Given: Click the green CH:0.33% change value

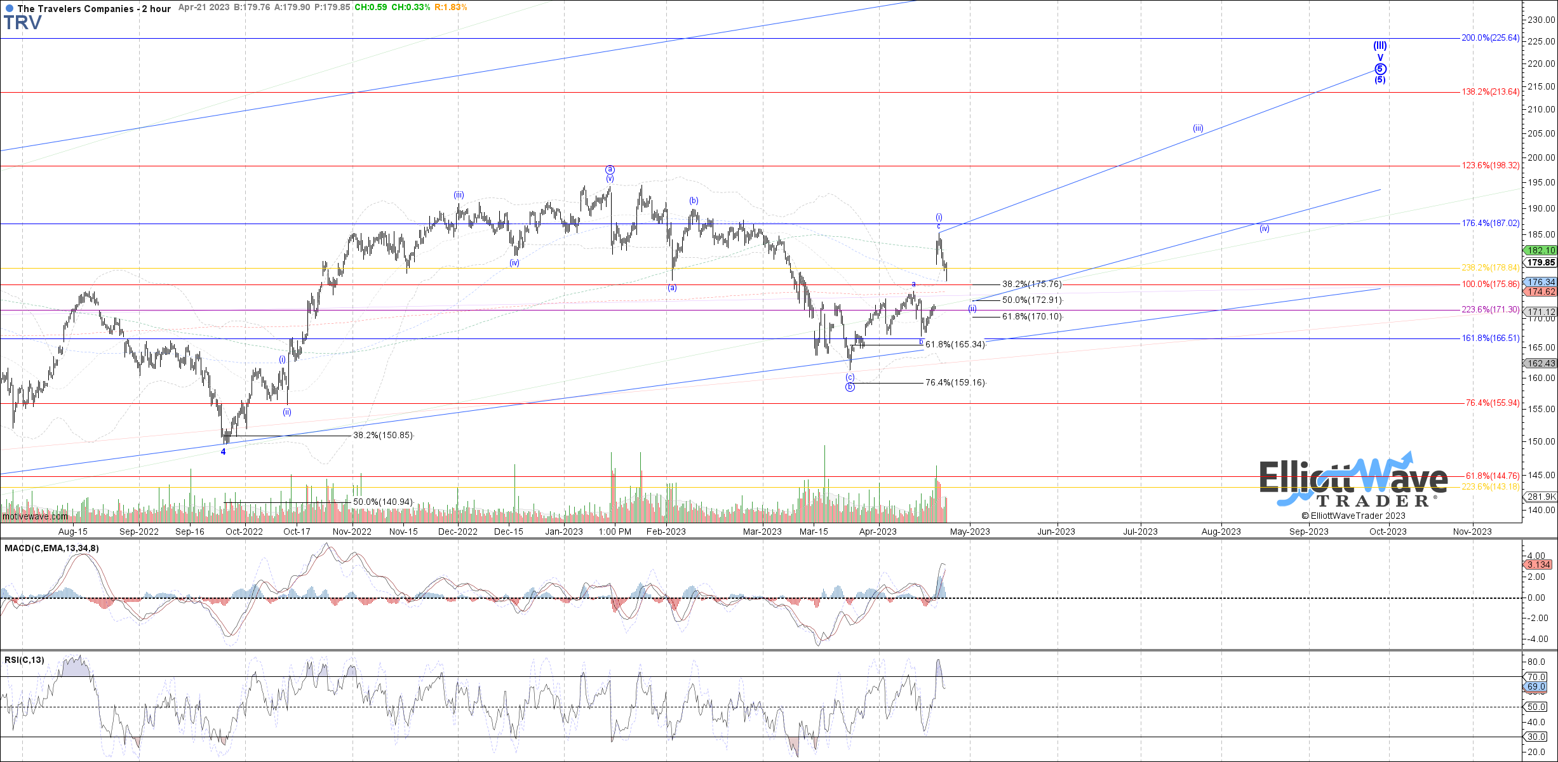Looking at the screenshot, I should tap(410, 8).
